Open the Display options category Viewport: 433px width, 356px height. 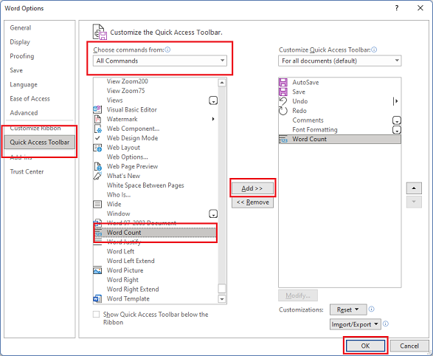(40, 42)
